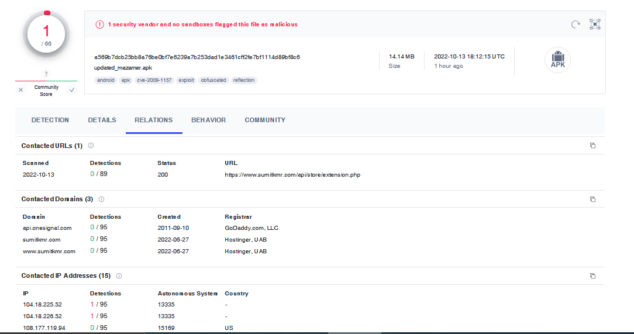Show info for Contacted Domains section
Screen dimensions: 634x334
(101, 199)
